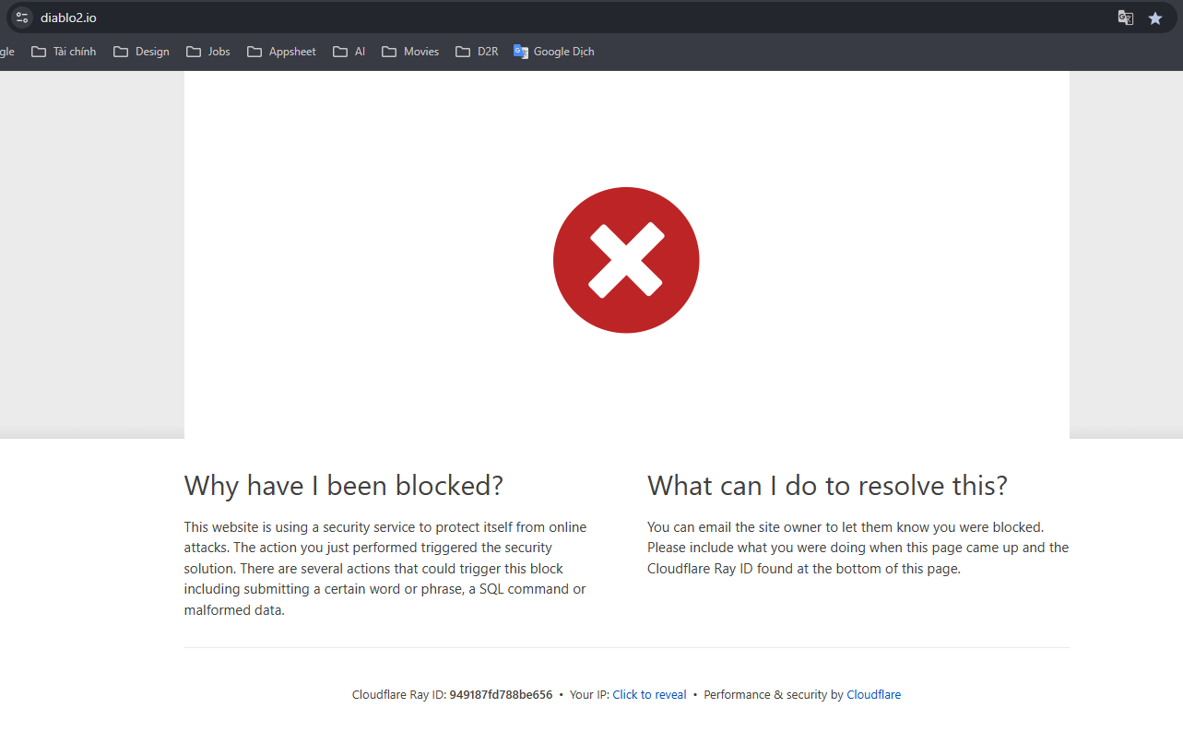Open the AI bookmark folder
The width and height of the screenshot is (1183, 743).
pos(349,52)
